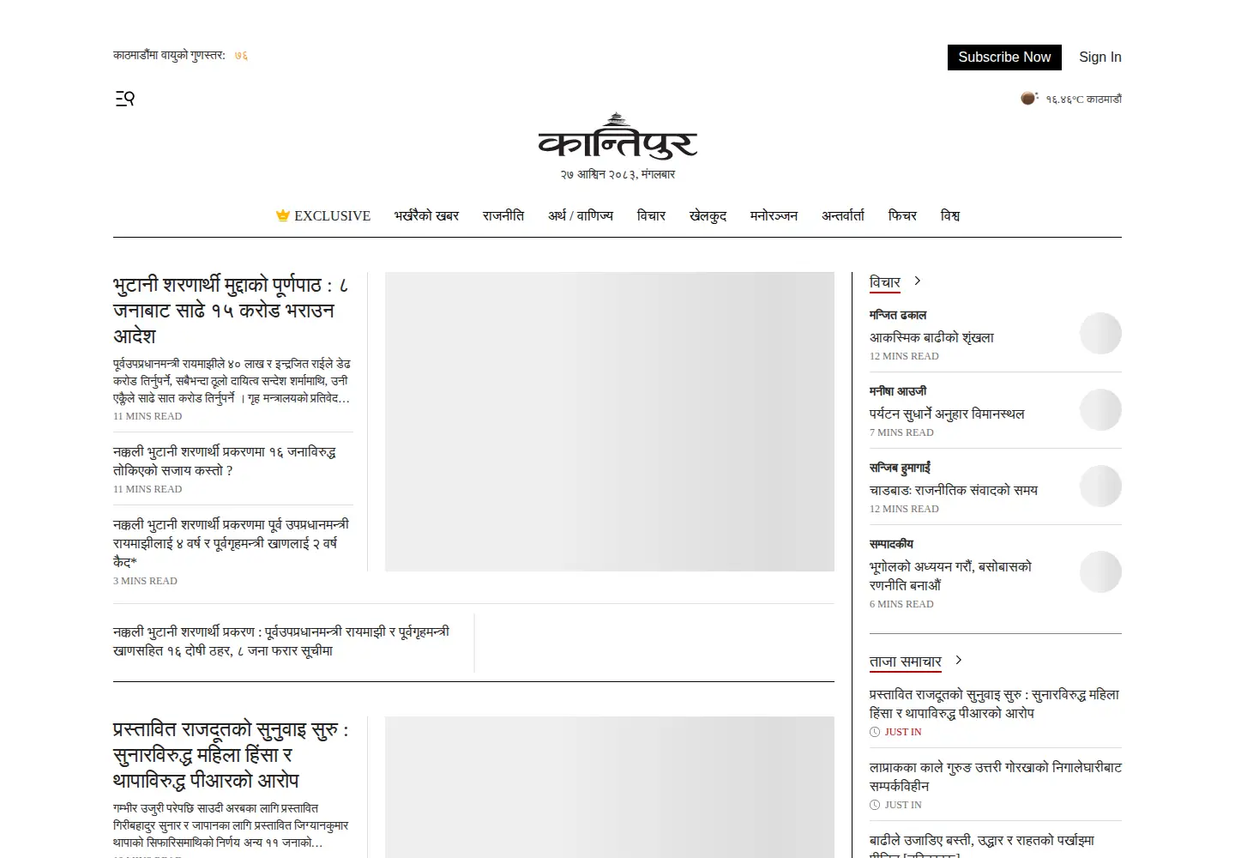The height and width of the screenshot is (858, 1235).
Task: Open the अन्तर्वार्ता menu item
Action: point(843,216)
